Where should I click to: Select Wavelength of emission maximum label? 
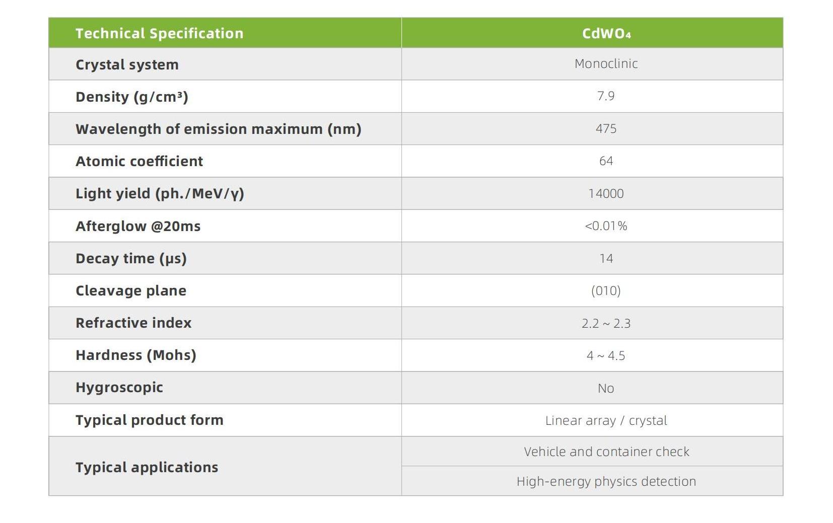tap(218, 129)
